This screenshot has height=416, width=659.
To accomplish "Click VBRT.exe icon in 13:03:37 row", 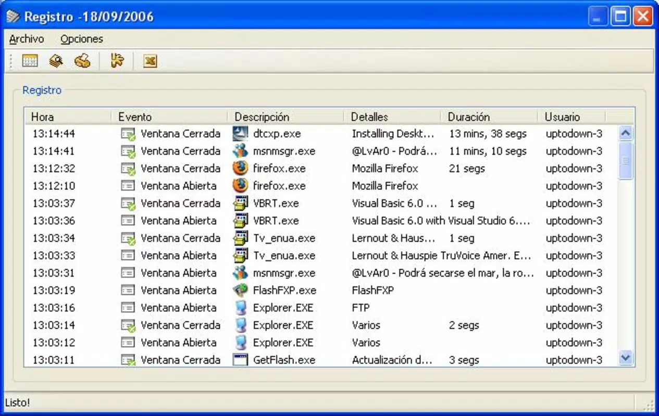I will click(240, 203).
